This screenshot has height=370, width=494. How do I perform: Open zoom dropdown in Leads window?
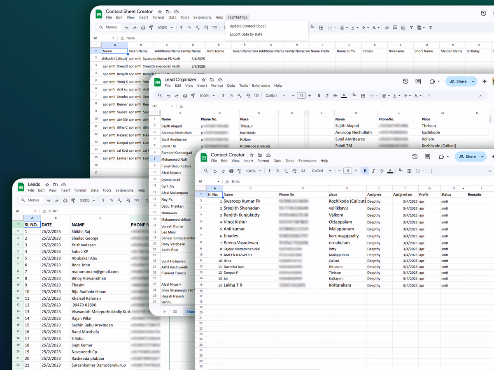click(x=87, y=201)
